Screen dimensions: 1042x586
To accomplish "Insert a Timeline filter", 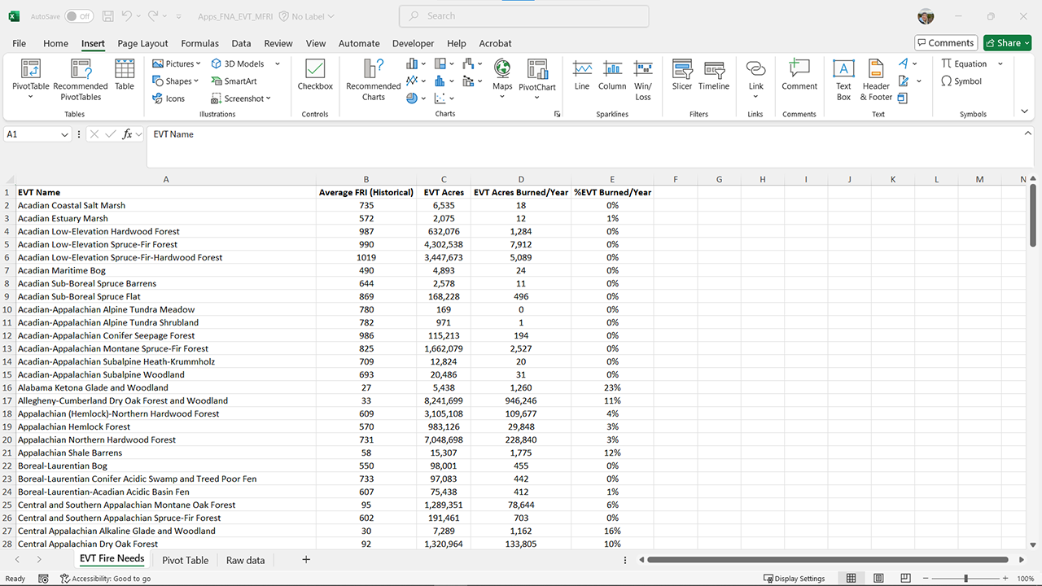I will click(x=714, y=80).
